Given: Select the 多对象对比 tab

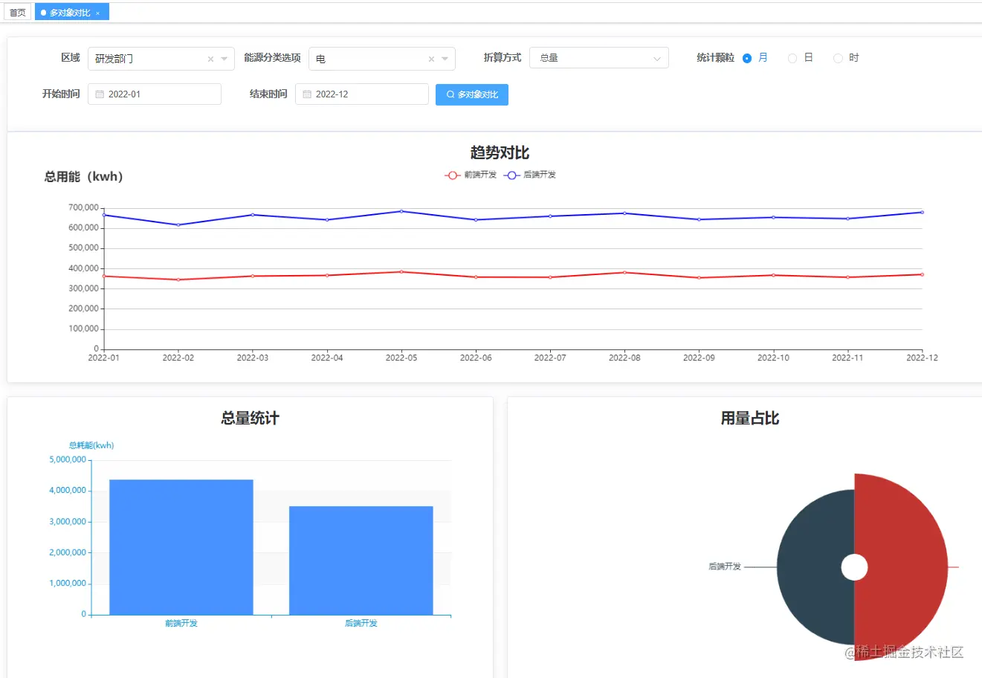Looking at the screenshot, I should pyautogui.click(x=70, y=13).
